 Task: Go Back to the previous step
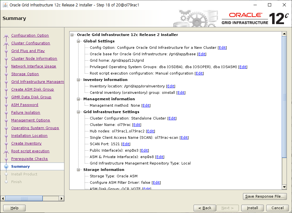coord(205,208)
